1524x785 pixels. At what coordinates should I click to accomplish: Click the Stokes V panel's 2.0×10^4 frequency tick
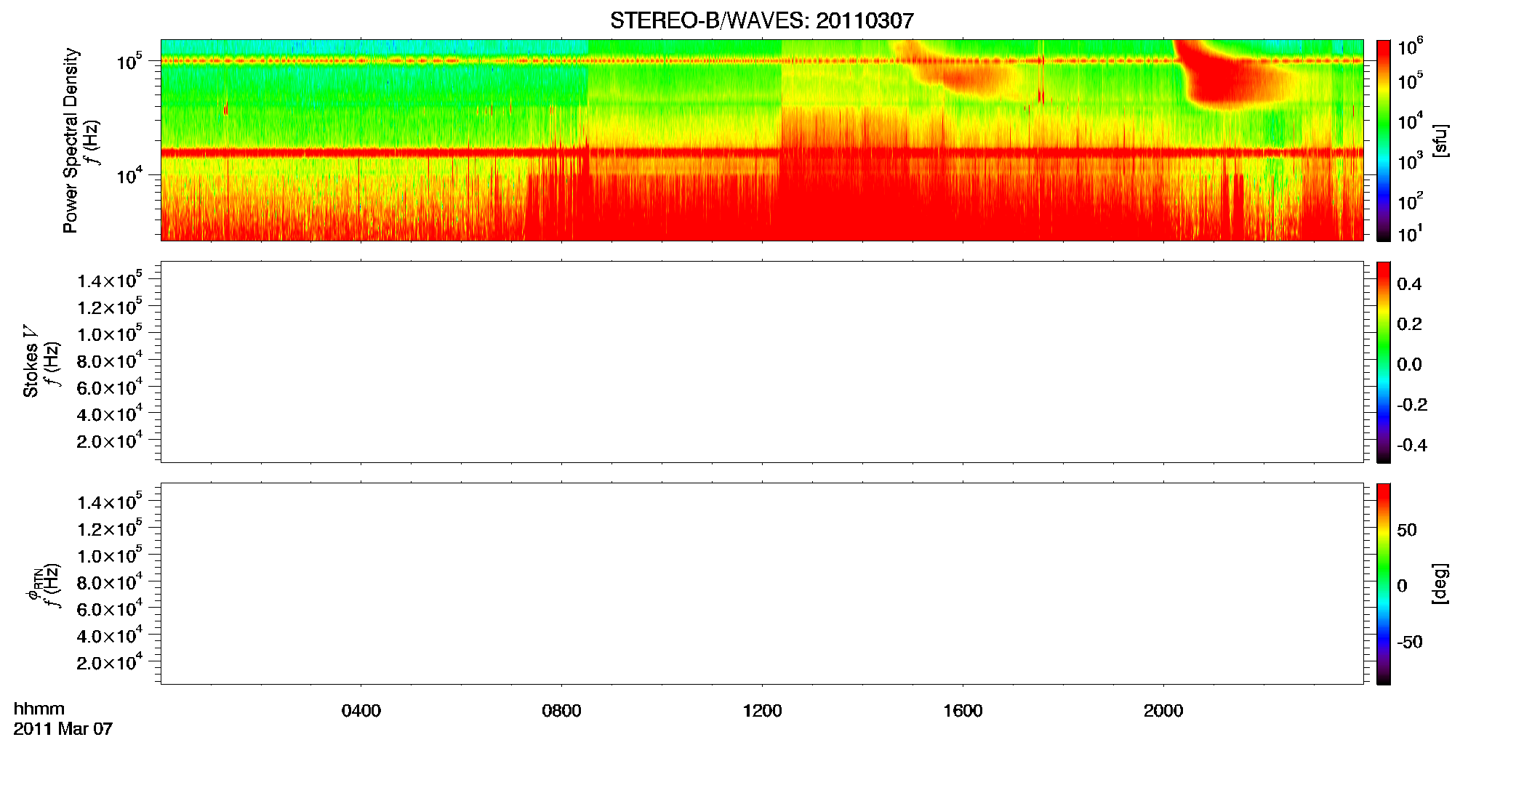[109, 440]
